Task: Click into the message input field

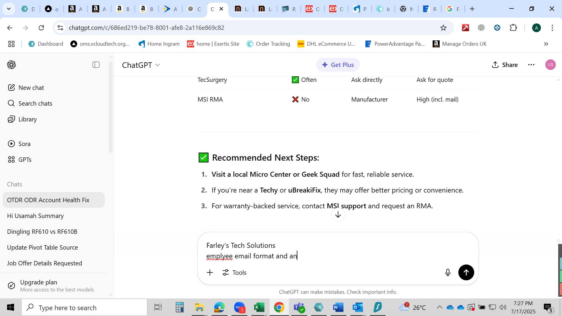Action: 338,251
